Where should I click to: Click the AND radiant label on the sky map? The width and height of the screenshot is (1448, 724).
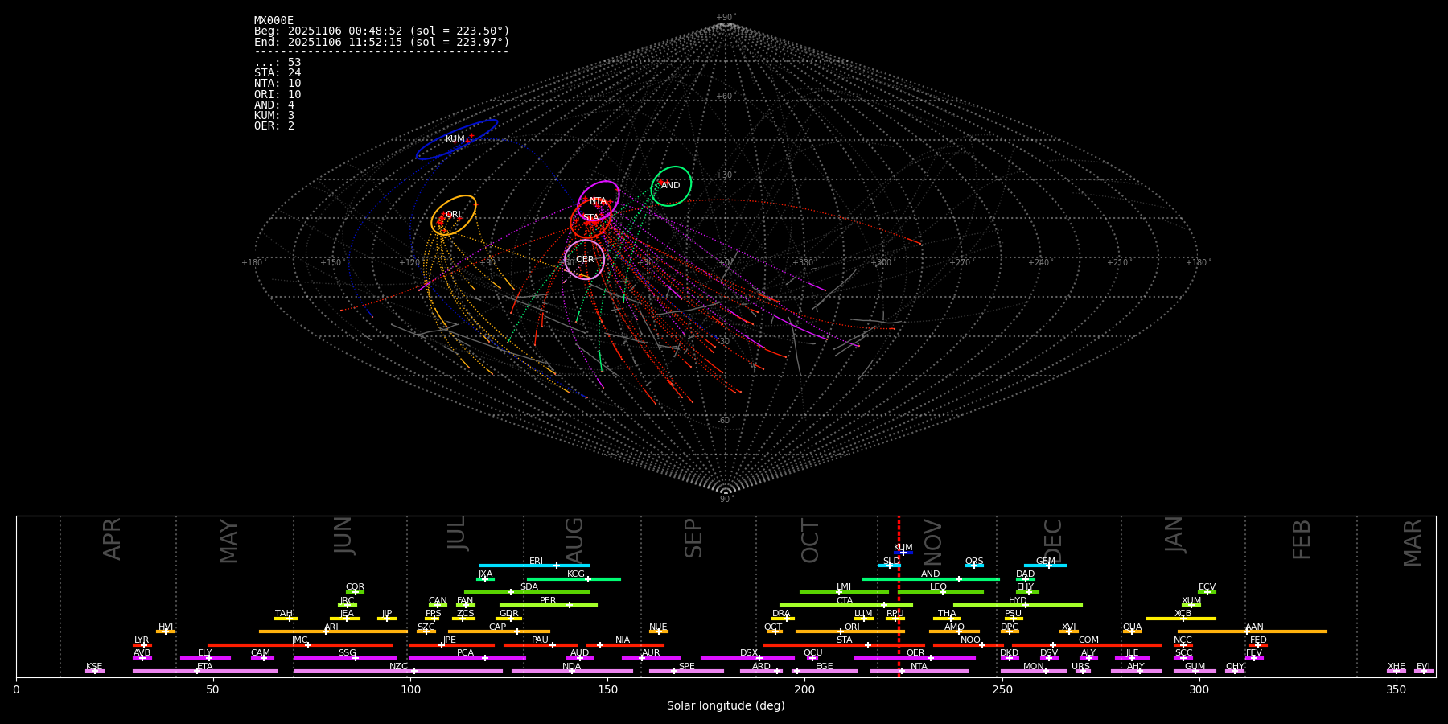click(x=671, y=186)
